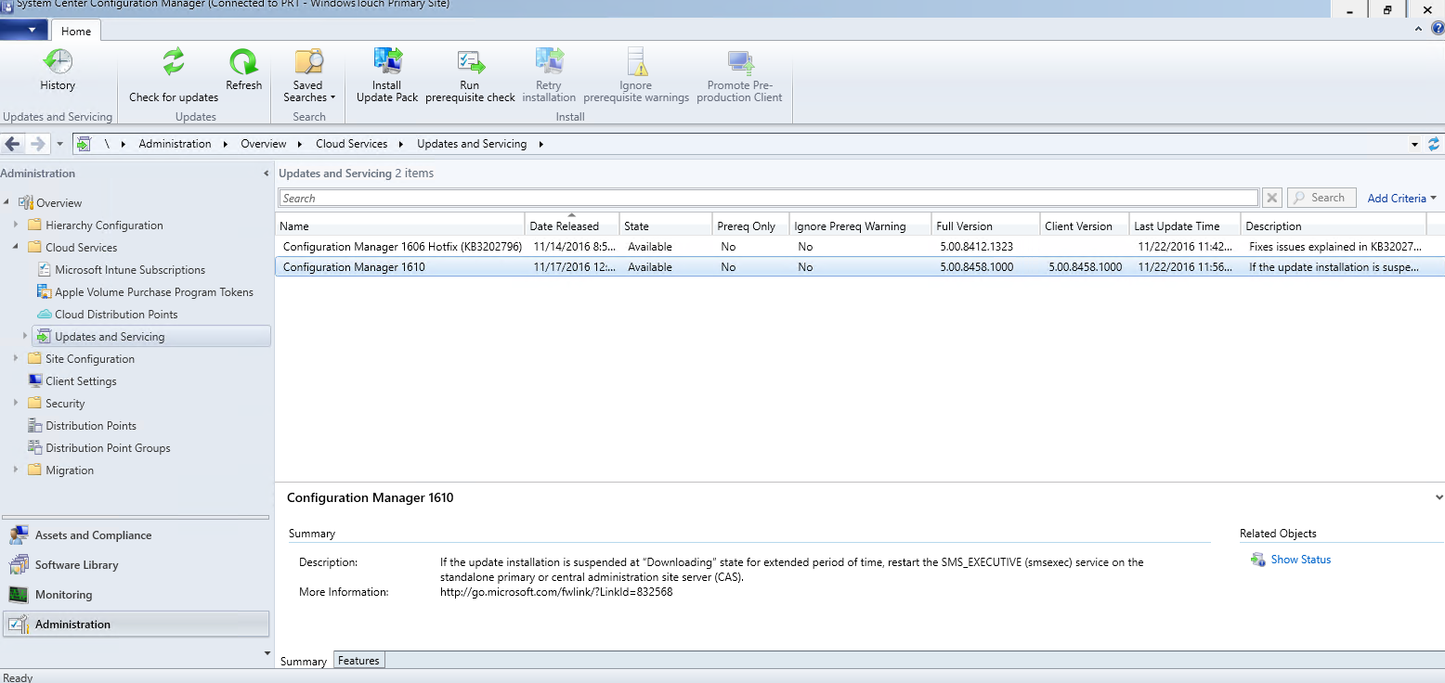Screen dimensions: 1445x683
Task: Minimize the ribbon with the caret
Action: point(1418,30)
